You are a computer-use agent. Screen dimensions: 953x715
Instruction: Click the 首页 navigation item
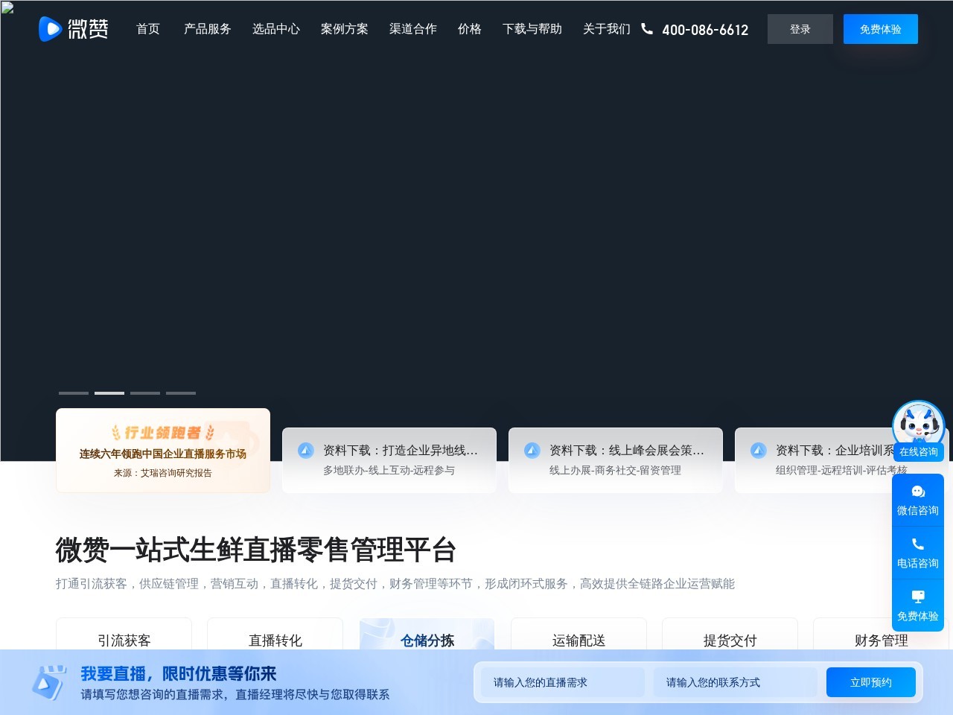(147, 29)
